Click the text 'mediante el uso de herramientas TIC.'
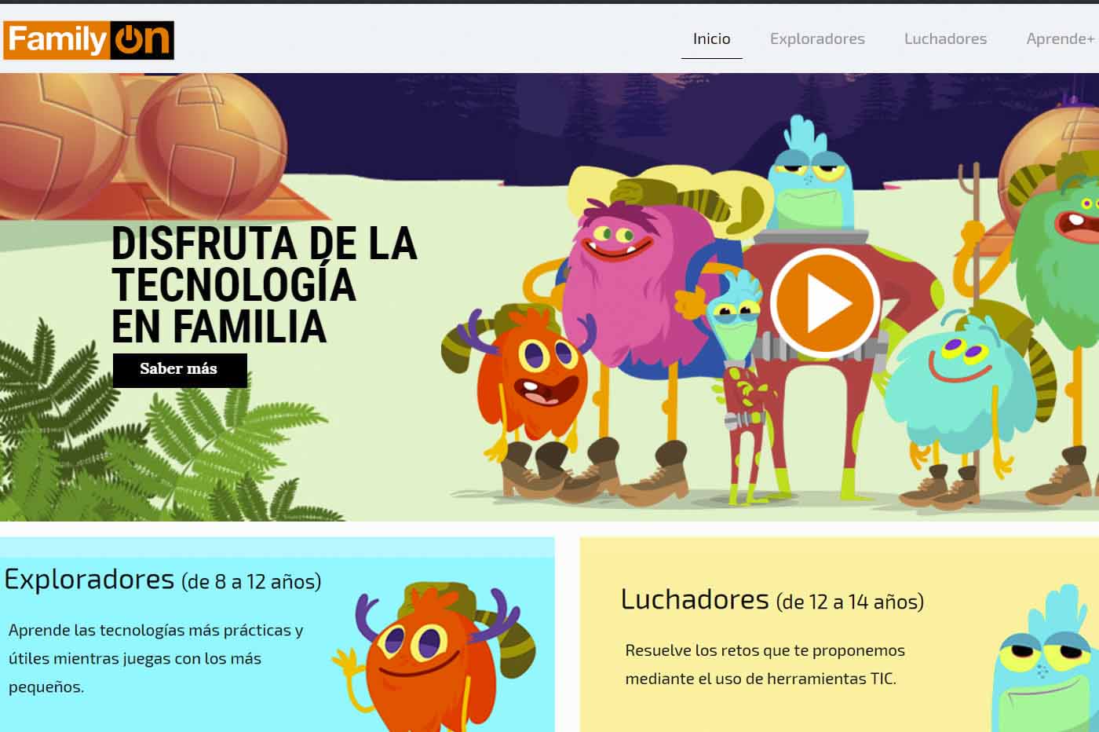Viewport: 1099px width, 732px height. tap(760, 679)
